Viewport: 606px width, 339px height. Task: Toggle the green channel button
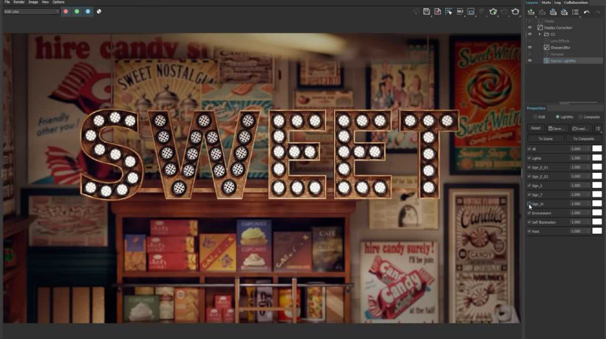77,11
